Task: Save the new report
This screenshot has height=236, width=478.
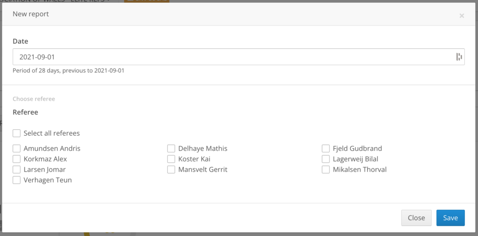Action: pyautogui.click(x=450, y=218)
